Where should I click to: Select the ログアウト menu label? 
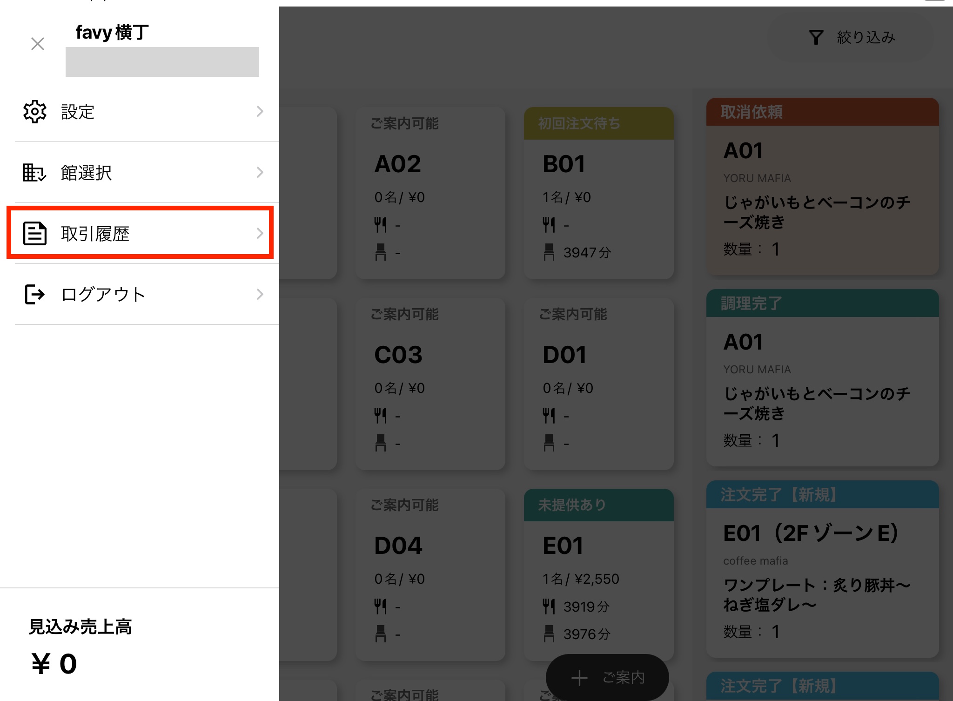[x=103, y=294]
